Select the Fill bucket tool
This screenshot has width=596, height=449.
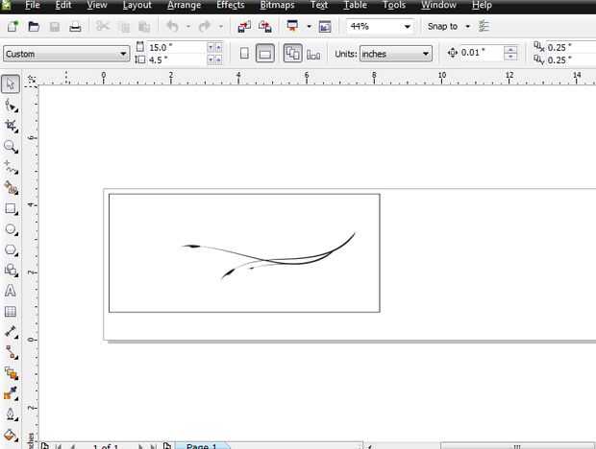point(11,435)
